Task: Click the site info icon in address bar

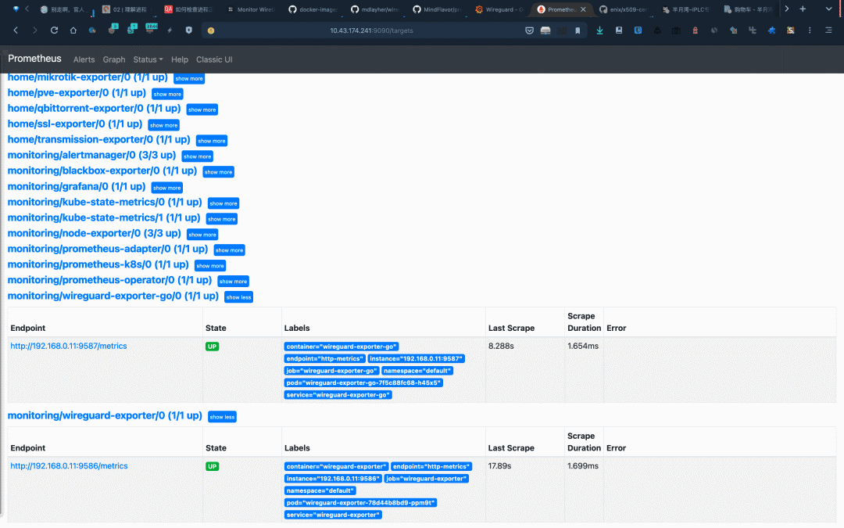Action: tap(211, 31)
